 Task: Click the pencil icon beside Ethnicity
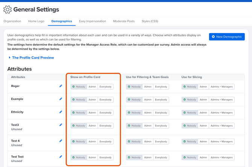tap(61, 112)
